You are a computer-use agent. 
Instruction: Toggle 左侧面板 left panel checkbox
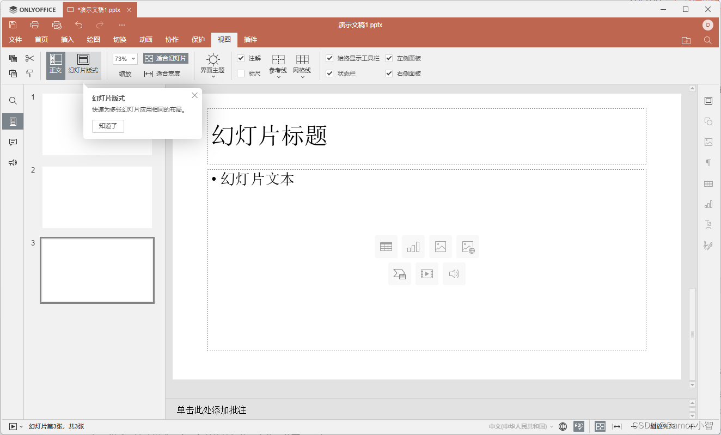coord(389,58)
